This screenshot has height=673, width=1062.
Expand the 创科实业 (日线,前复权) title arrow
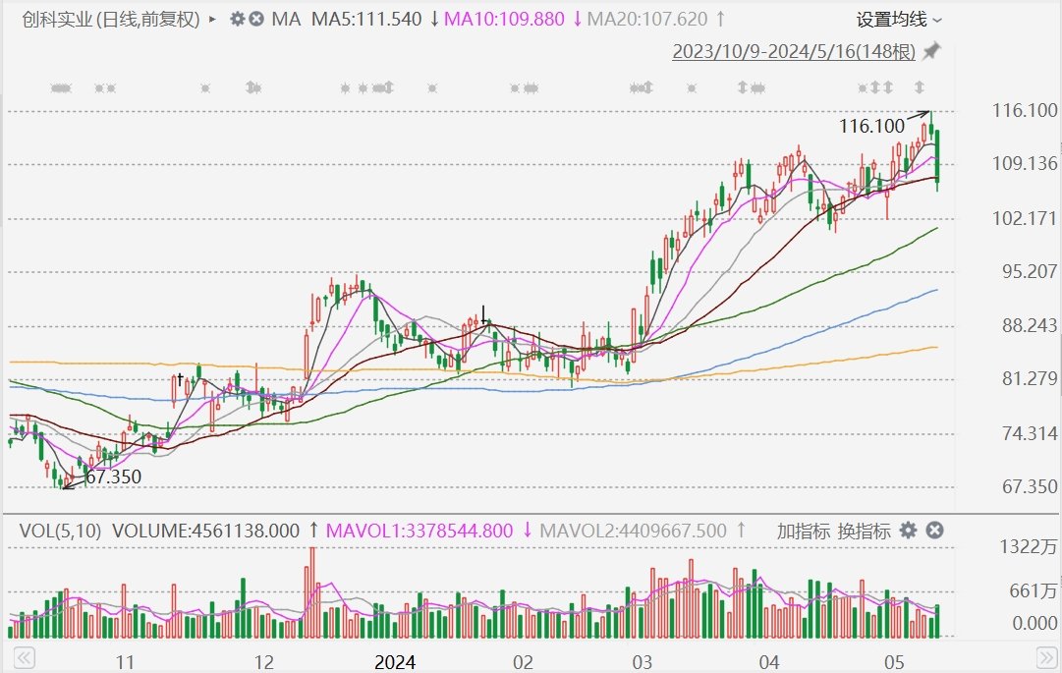click(212, 19)
